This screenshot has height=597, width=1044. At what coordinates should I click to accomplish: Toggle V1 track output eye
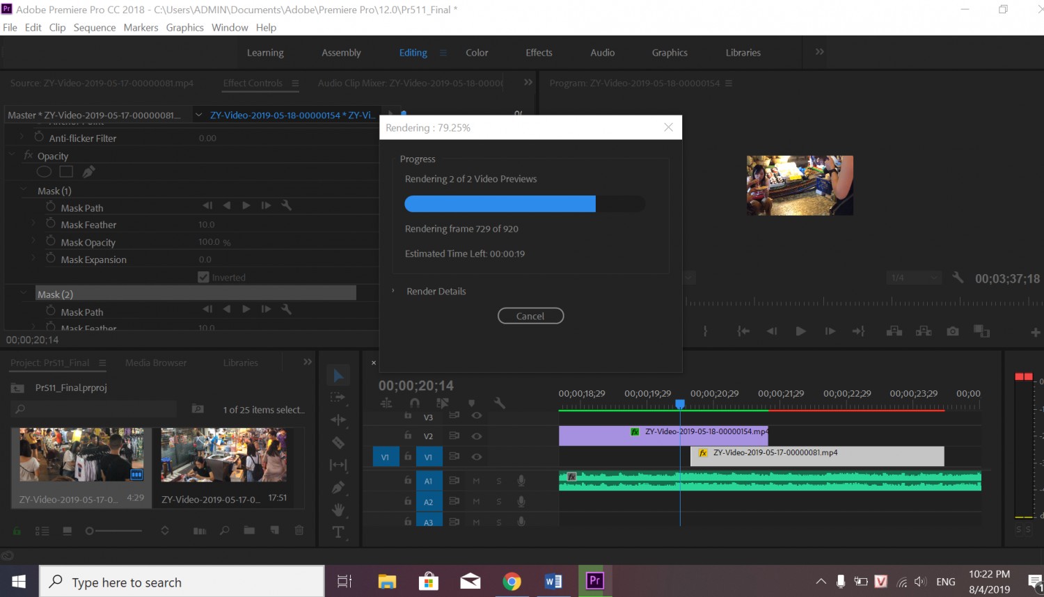coord(477,457)
